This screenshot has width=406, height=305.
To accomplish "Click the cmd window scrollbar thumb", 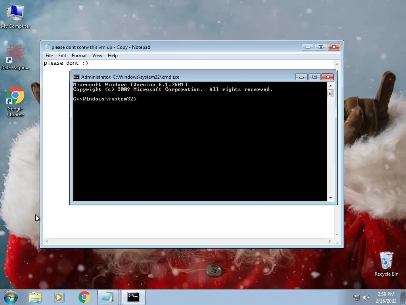I will [331, 93].
